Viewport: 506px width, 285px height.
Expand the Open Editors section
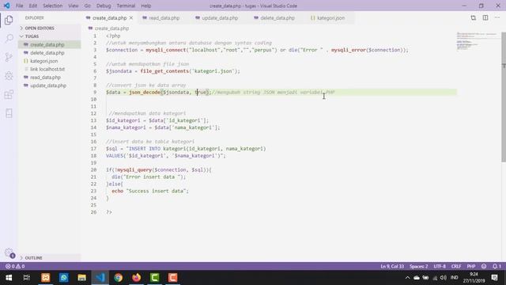coord(40,28)
